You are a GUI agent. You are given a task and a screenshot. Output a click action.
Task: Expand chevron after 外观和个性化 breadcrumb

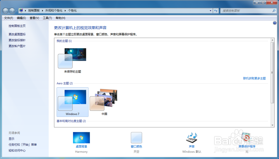[65, 11]
